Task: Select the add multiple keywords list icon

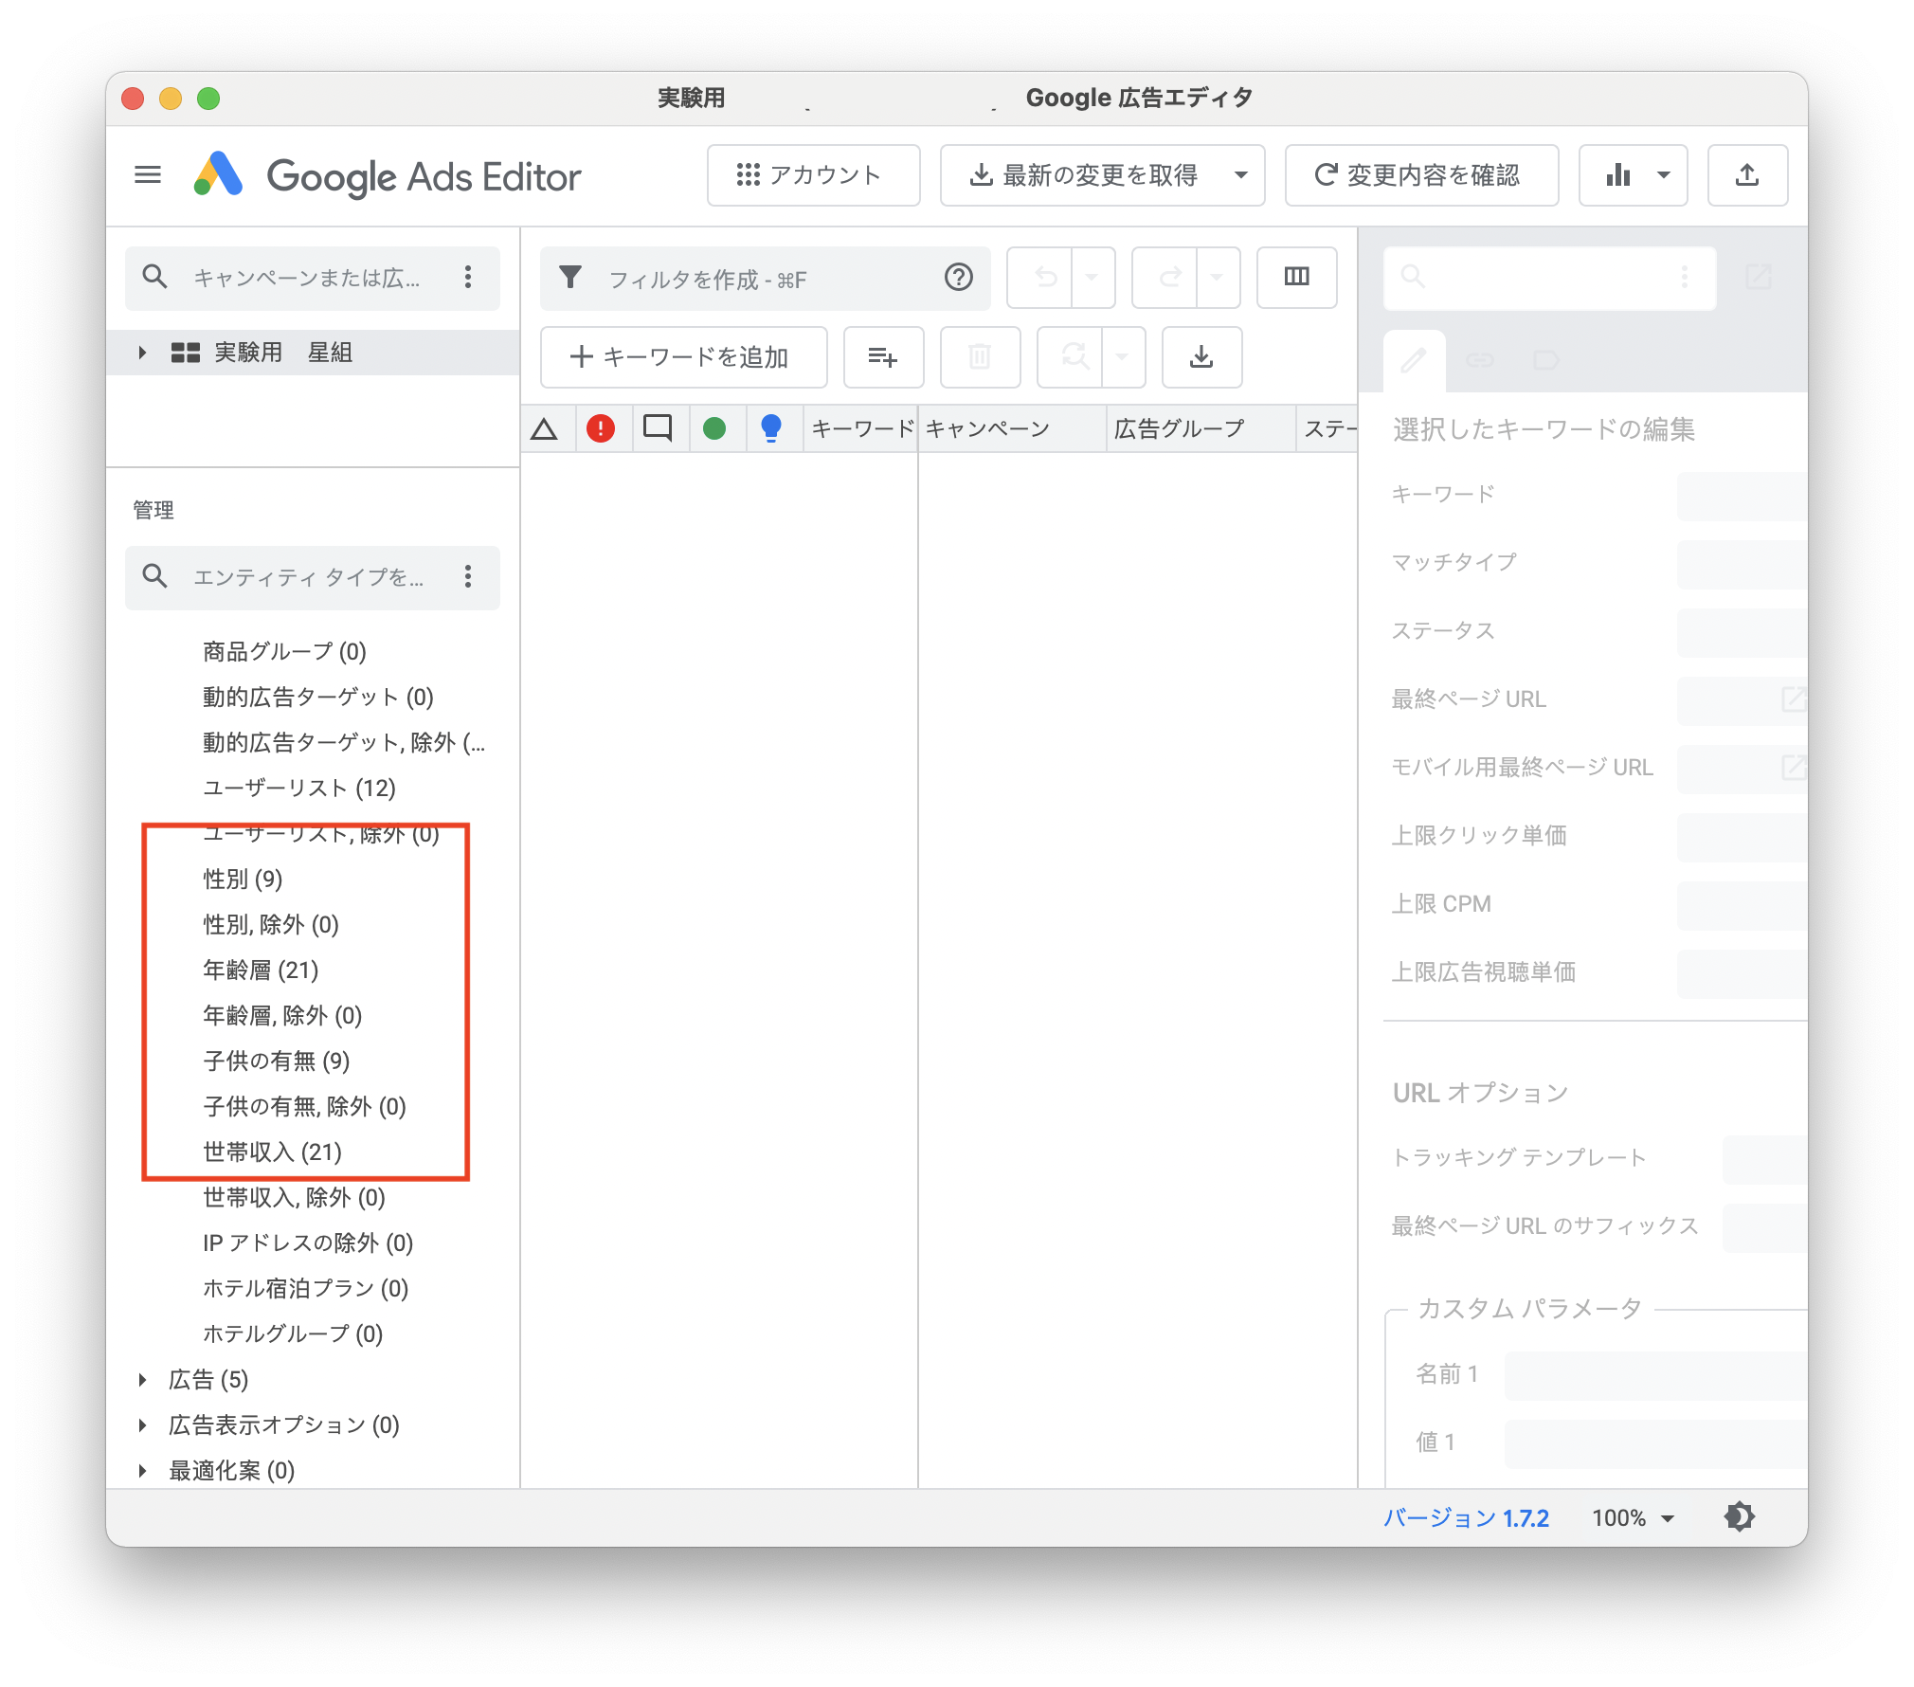Action: click(x=882, y=357)
